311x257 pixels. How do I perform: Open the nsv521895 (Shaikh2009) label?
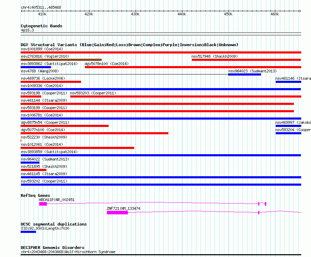pyautogui.click(x=44, y=166)
